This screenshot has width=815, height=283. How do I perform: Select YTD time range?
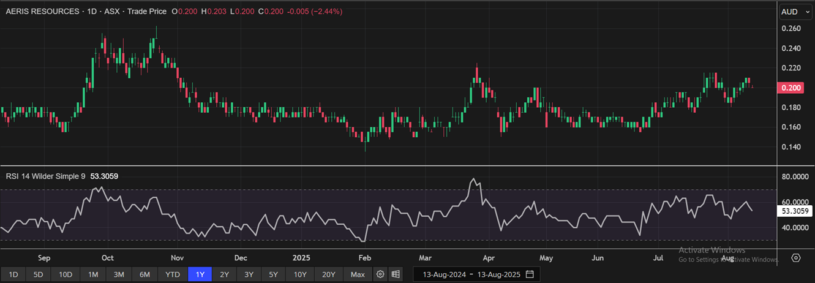172,274
